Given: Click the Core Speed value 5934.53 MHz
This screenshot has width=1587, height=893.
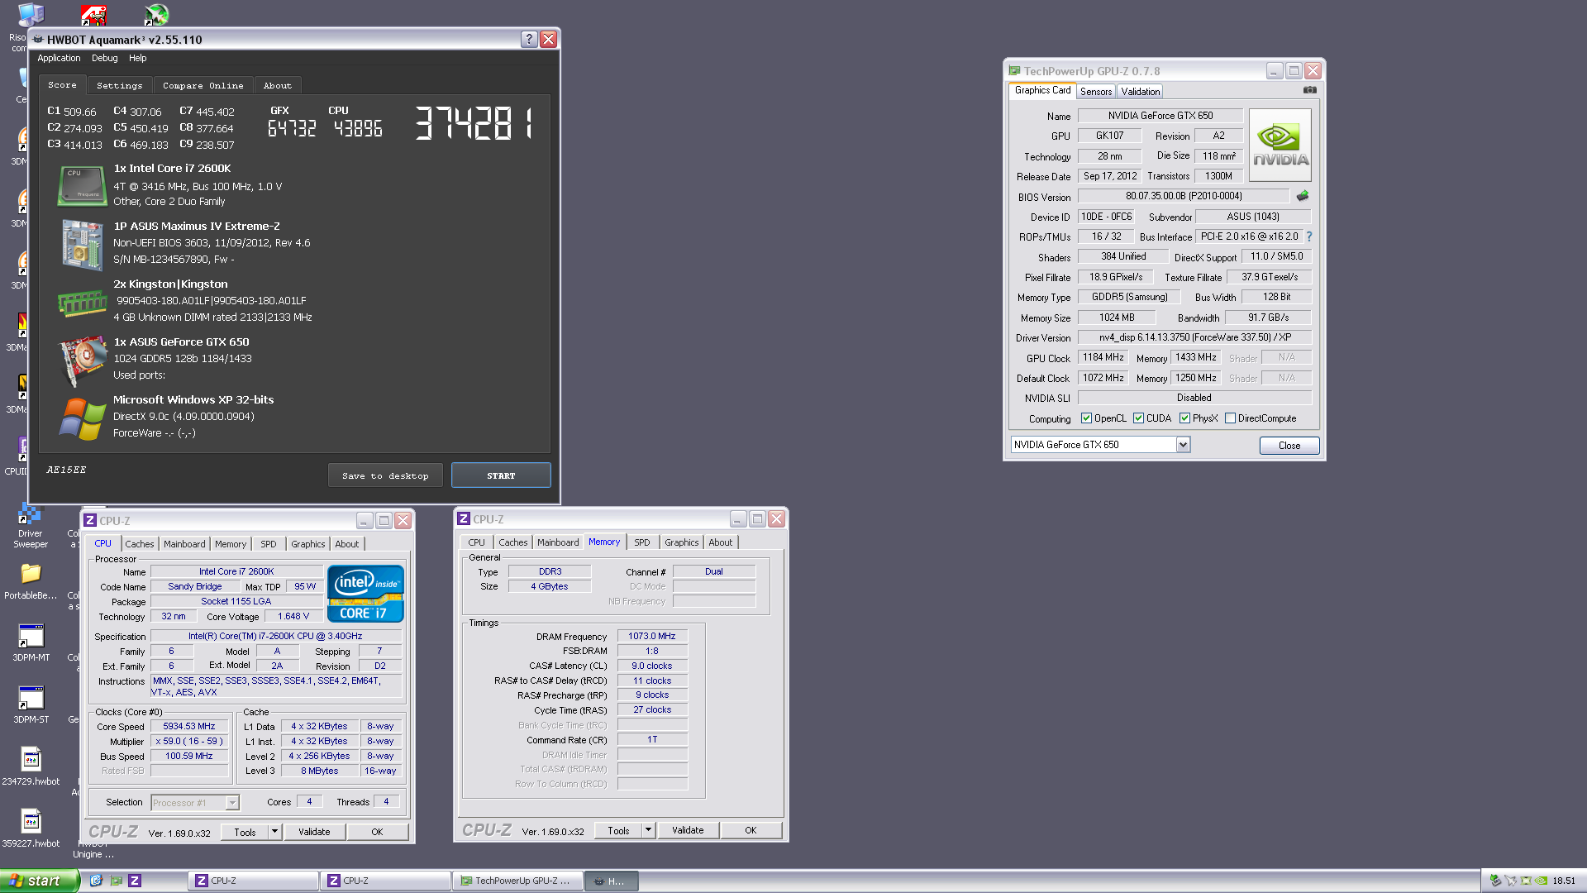Looking at the screenshot, I should (x=189, y=726).
